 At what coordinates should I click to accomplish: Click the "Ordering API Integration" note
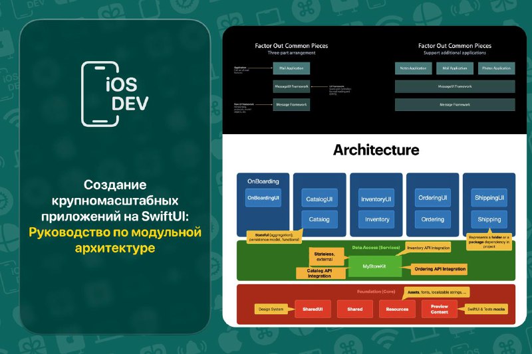click(440, 269)
